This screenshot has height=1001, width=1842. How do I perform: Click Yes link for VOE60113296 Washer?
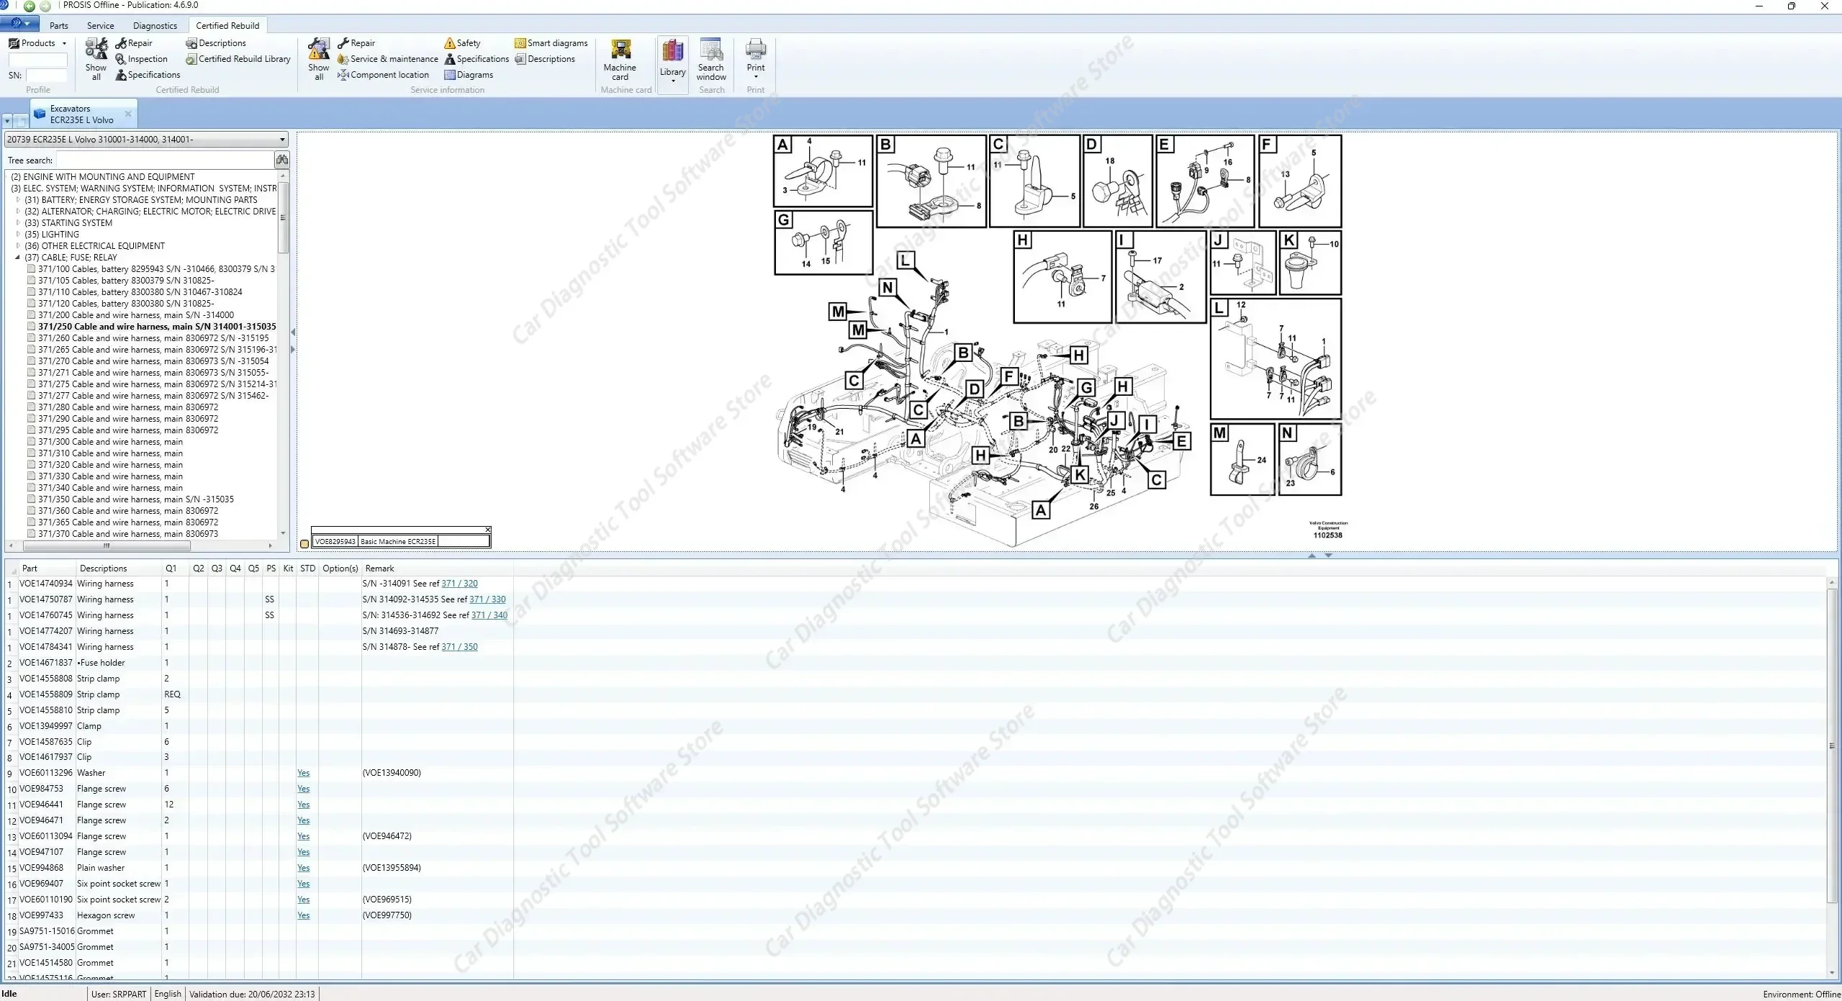point(304,773)
